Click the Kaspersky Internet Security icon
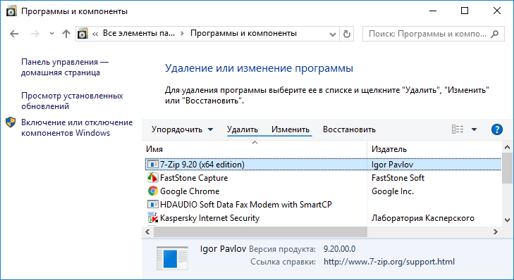Image resolution: width=514 pixels, height=280 pixels. (x=152, y=218)
